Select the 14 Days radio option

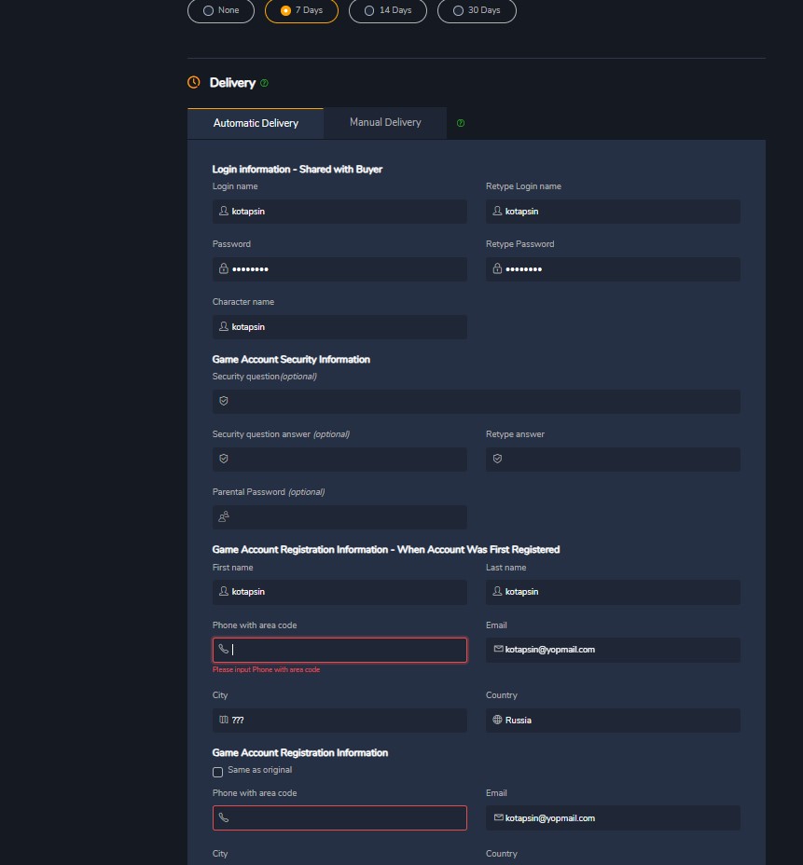tap(369, 10)
